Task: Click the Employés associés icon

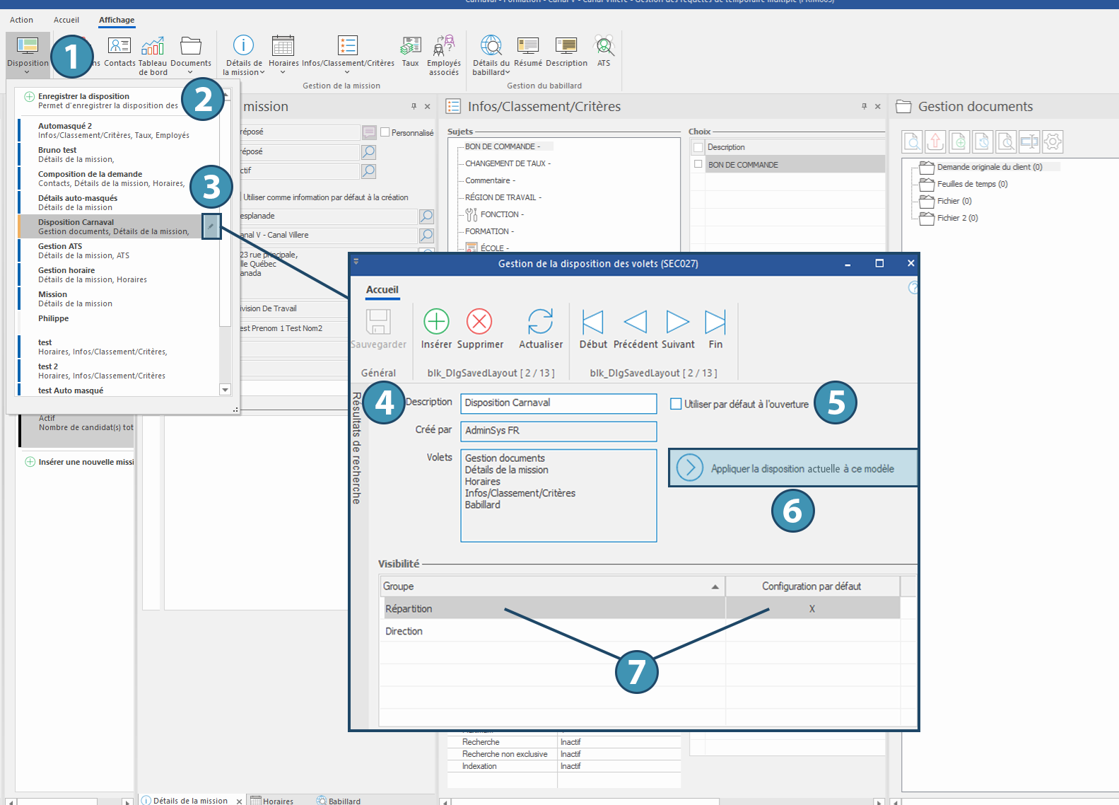Action: coord(444,47)
